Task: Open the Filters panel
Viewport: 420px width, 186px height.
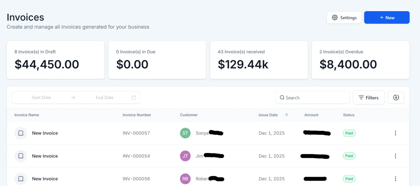Action: (x=369, y=98)
